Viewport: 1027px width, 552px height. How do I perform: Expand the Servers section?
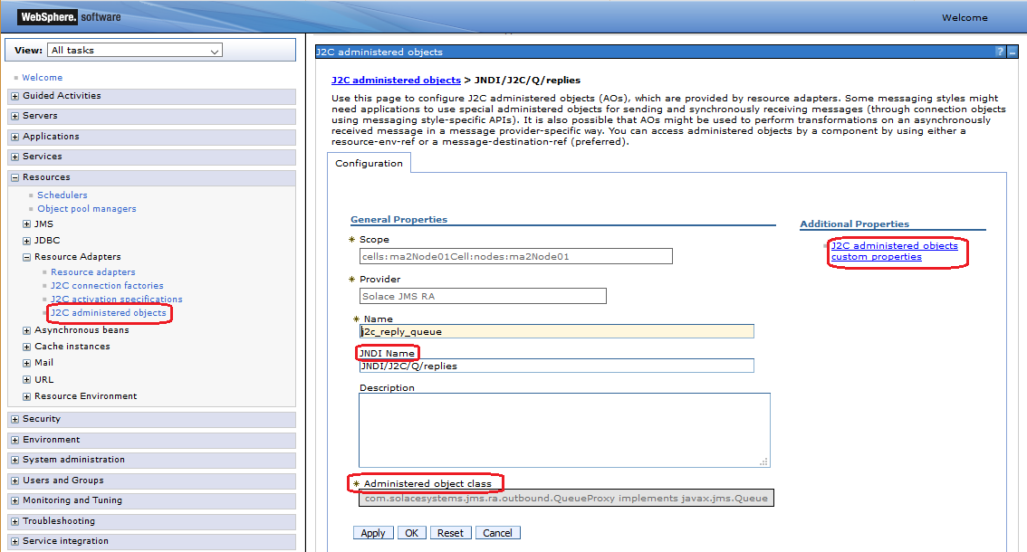[15, 117]
